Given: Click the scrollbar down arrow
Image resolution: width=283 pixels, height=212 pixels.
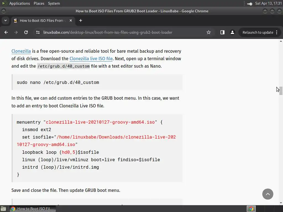Looking at the screenshot, I should click(281, 203).
